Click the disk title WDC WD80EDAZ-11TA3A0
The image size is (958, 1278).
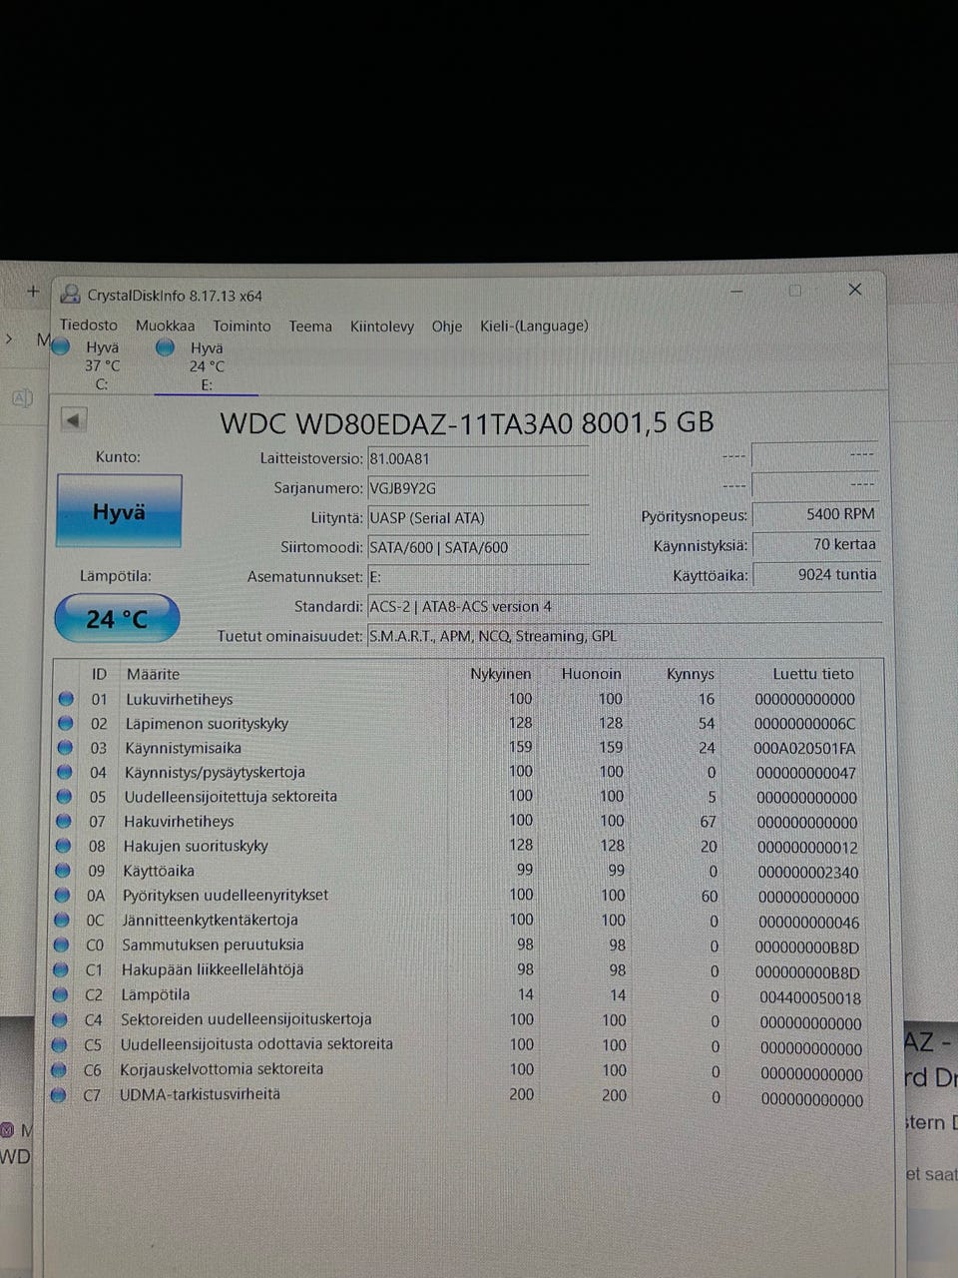tap(397, 422)
